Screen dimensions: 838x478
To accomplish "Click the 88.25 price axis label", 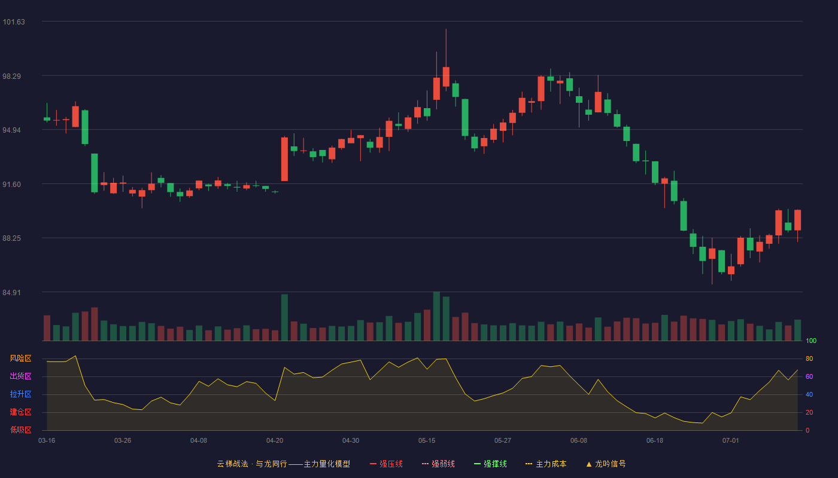I will (12, 238).
